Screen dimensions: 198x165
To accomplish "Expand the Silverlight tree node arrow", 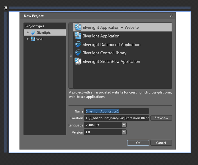I will [x=28, y=32].
